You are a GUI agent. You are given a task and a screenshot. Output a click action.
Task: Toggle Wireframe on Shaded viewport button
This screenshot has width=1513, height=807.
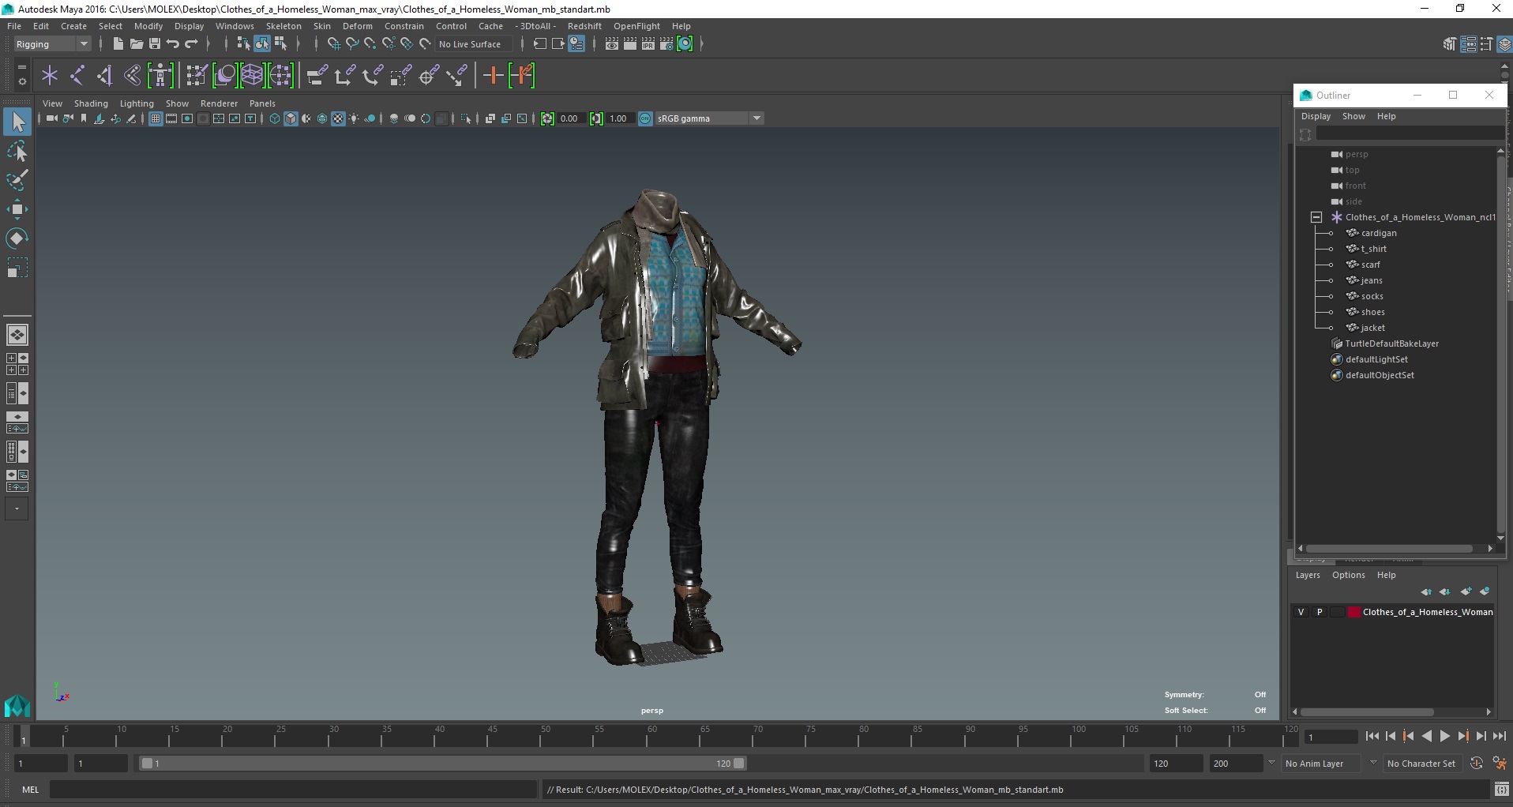coord(322,118)
